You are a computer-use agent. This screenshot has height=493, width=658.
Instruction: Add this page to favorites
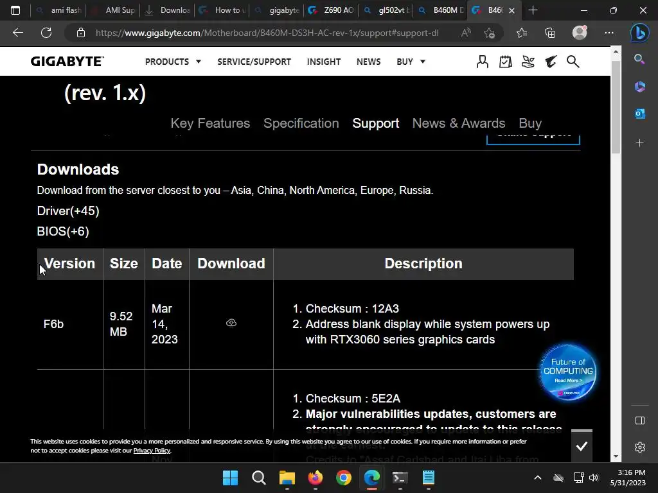(x=489, y=33)
